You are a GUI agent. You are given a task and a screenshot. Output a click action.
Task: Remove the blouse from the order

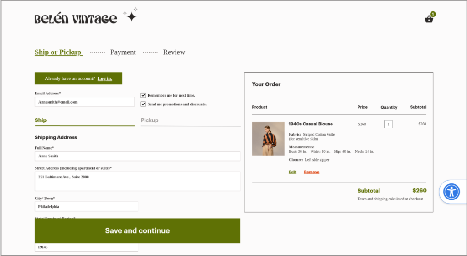click(x=311, y=172)
